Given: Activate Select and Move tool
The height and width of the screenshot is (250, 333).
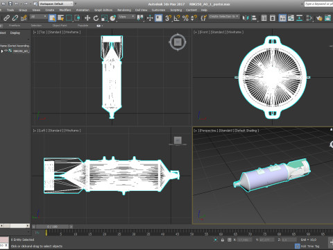Looking at the screenshot, I should [x=87, y=18].
